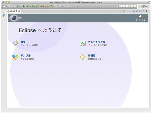This screenshot has width=151, height=113.
Task: Click the New Java Package icon
Action: click(38, 6)
